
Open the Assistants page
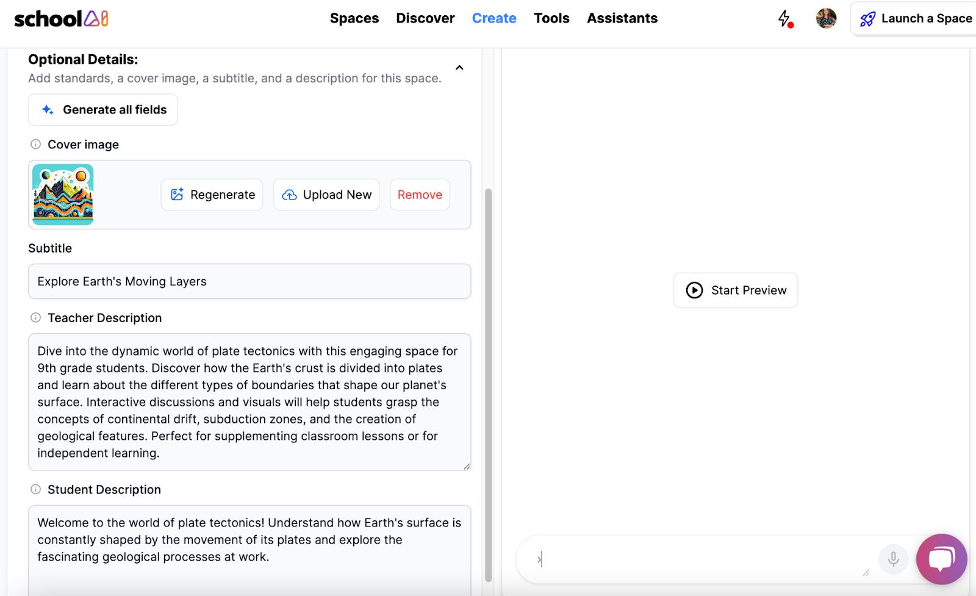(x=622, y=18)
